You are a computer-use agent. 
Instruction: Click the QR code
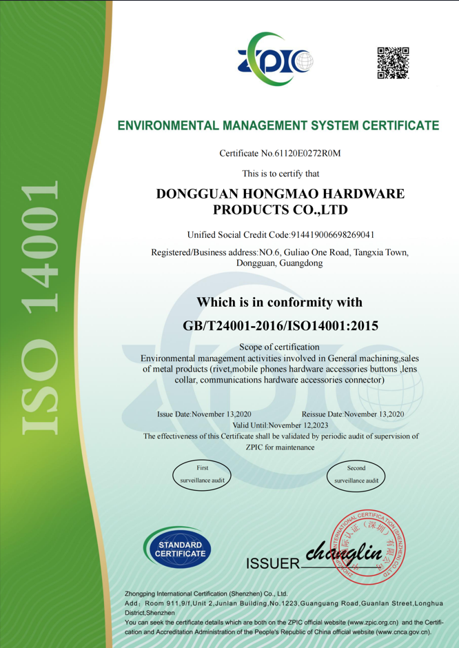point(393,63)
